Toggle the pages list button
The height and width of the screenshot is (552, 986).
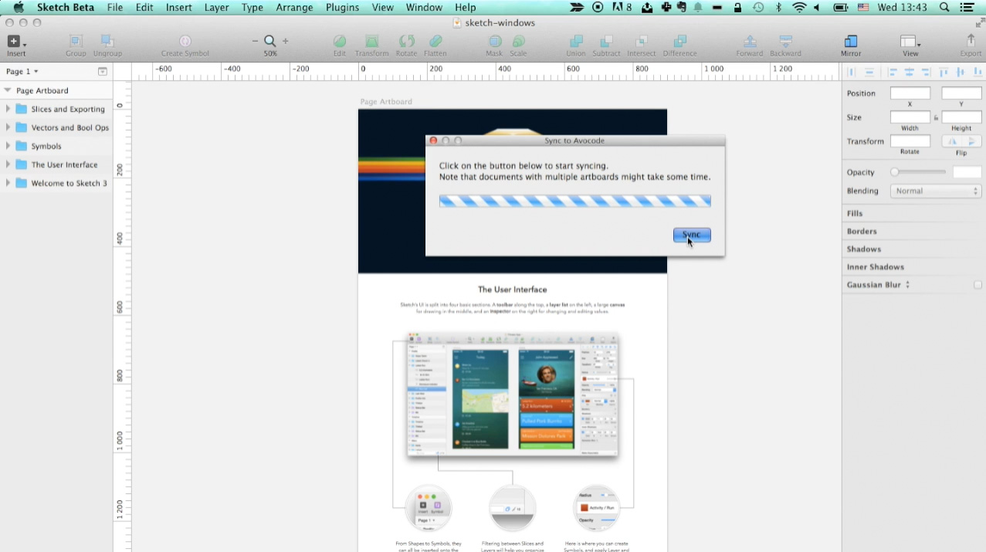point(102,71)
